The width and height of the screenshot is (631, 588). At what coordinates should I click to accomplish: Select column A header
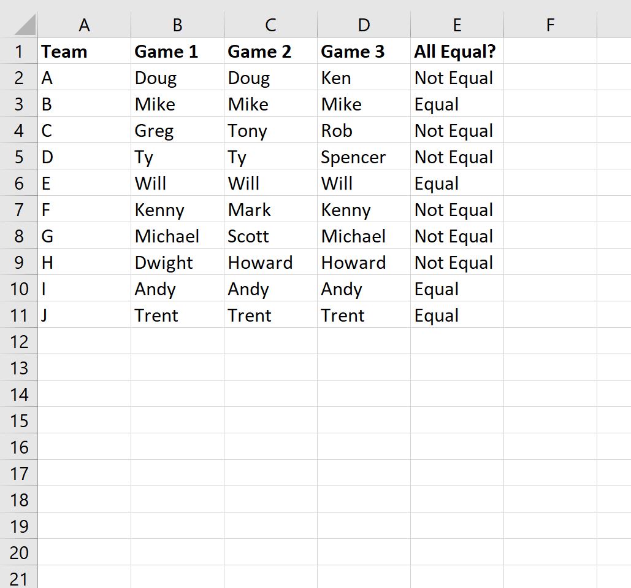tap(84, 25)
